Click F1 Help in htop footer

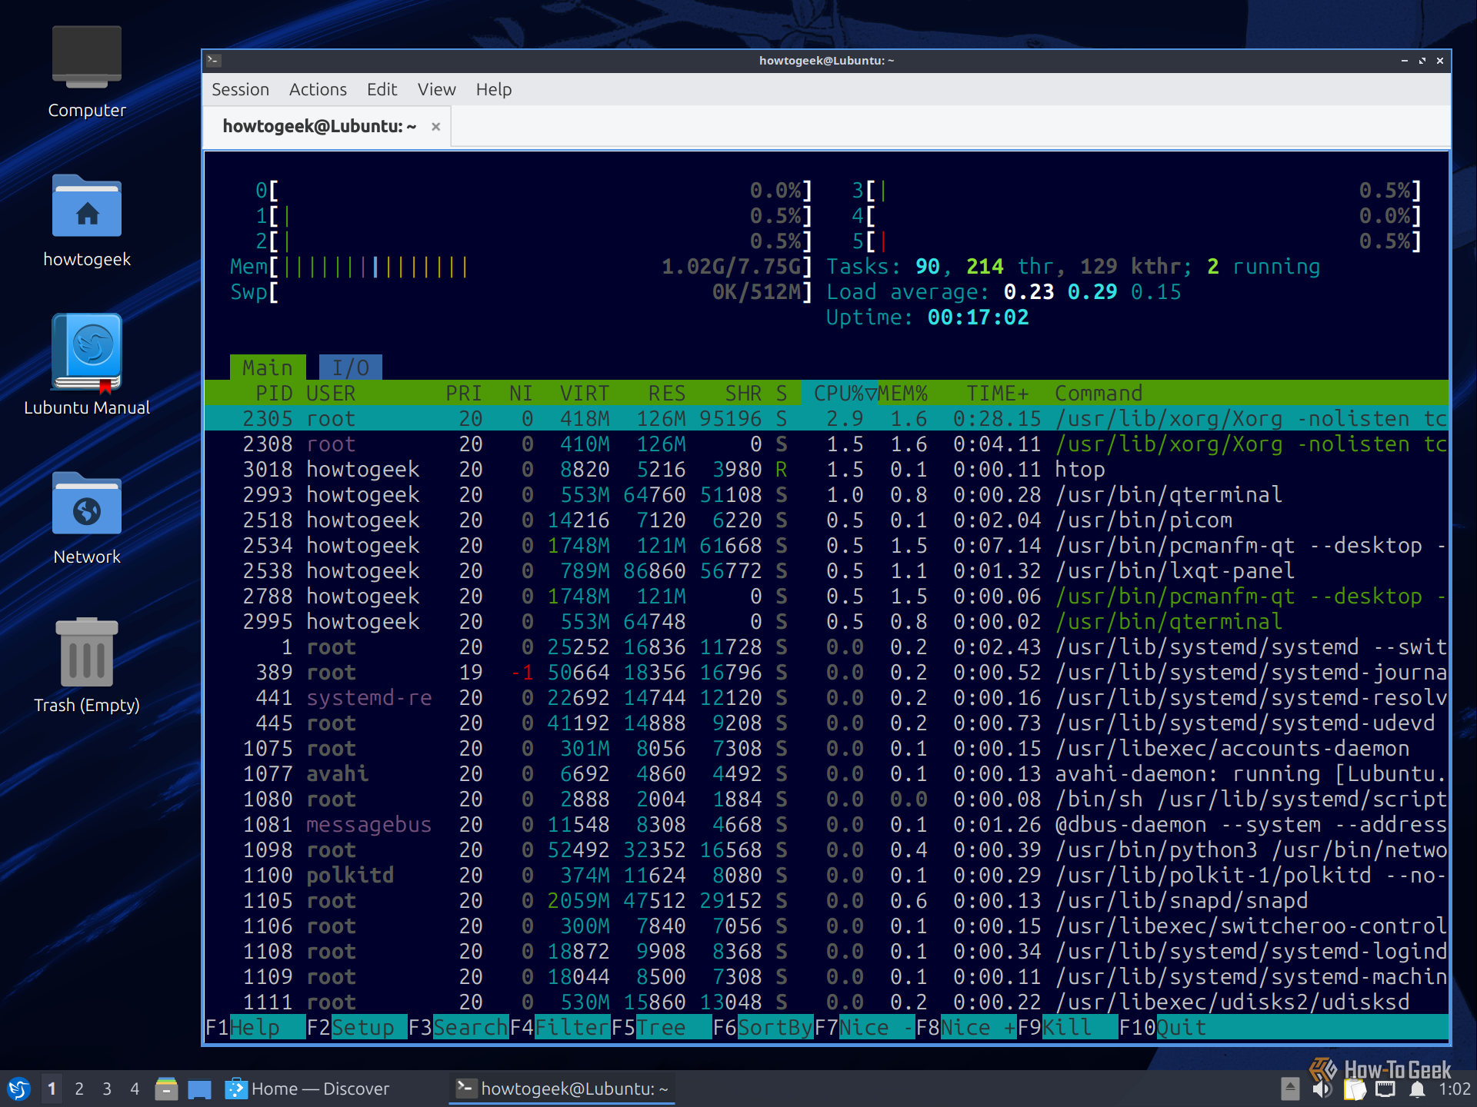tap(255, 1027)
